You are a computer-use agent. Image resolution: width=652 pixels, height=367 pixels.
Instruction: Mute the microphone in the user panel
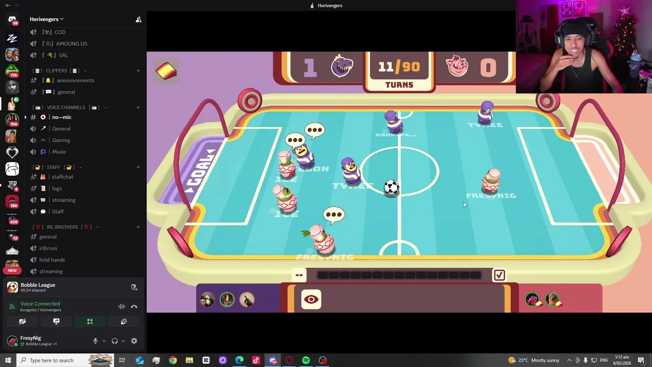95,341
